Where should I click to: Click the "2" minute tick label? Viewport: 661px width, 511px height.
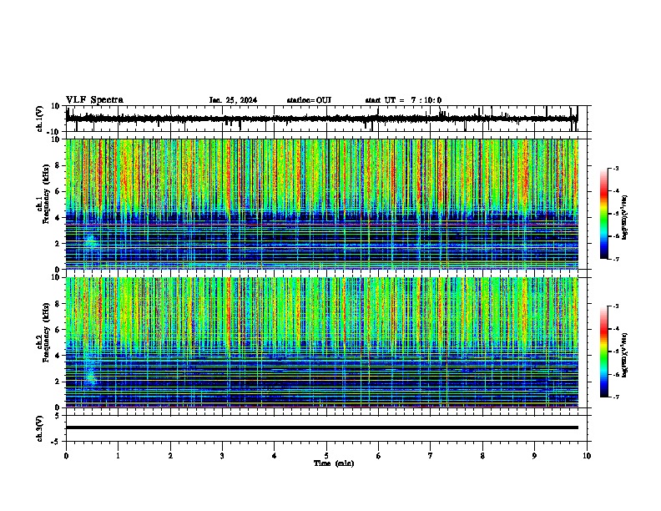pyautogui.click(x=170, y=456)
